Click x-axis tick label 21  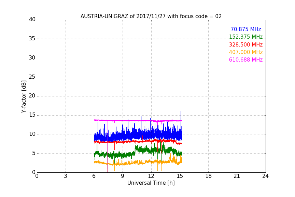pyautogui.click(x=237, y=176)
